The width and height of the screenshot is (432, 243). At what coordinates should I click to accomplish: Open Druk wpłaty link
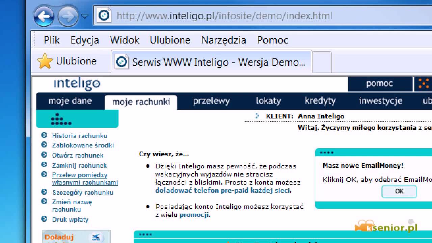click(70, 219)
